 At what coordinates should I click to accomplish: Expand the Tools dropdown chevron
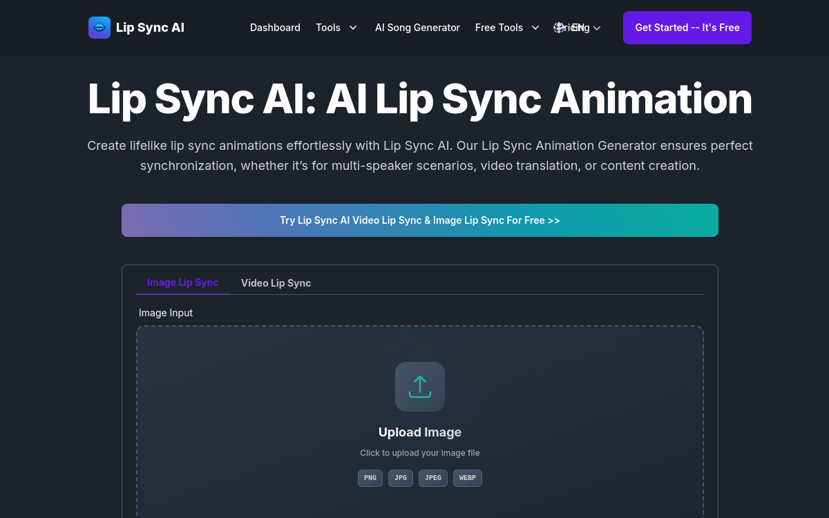click(353, 28)
